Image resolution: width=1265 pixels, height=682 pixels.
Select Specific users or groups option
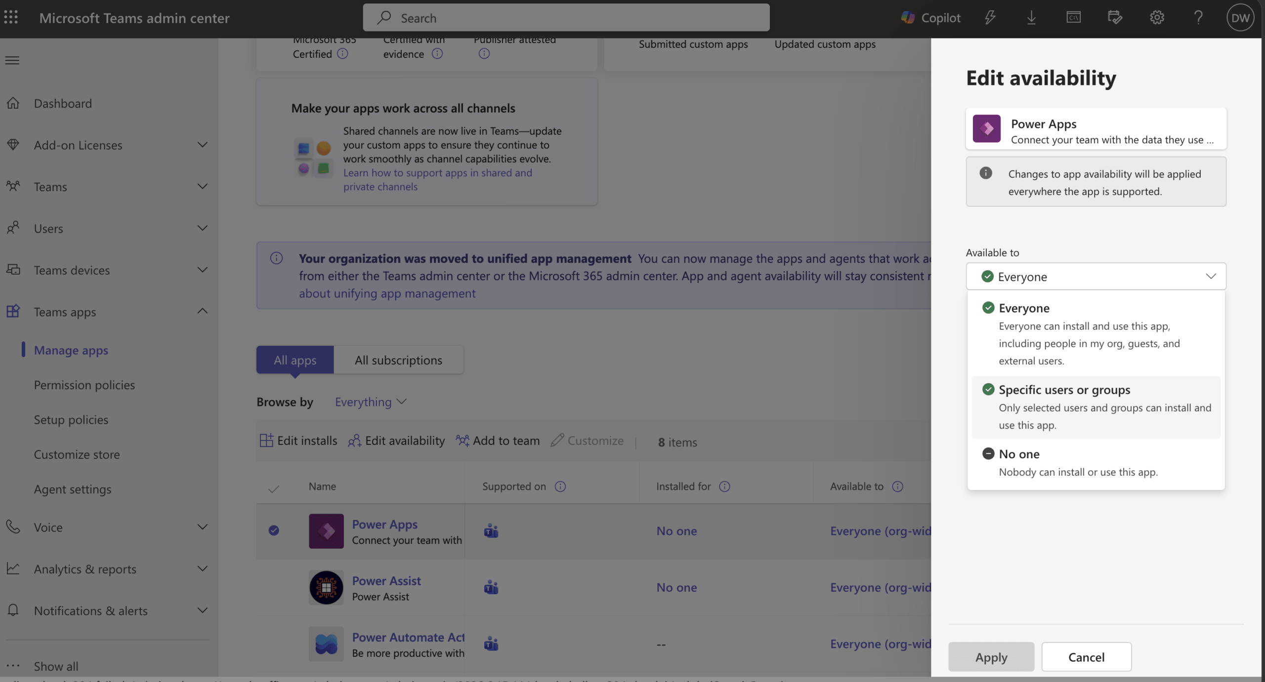coord(1096,407)
